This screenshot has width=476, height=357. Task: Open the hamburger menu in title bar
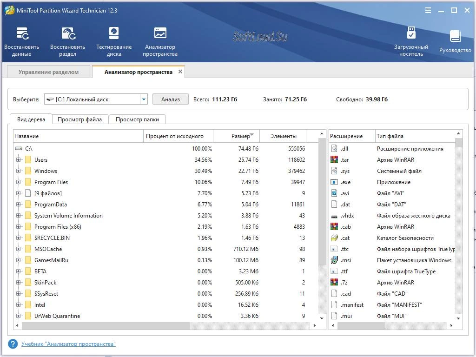point(428,10)
